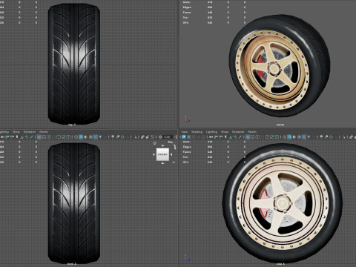Click isolate select icon in front view toolbar
Screen dimensions: 356x267
pos(136,136)
